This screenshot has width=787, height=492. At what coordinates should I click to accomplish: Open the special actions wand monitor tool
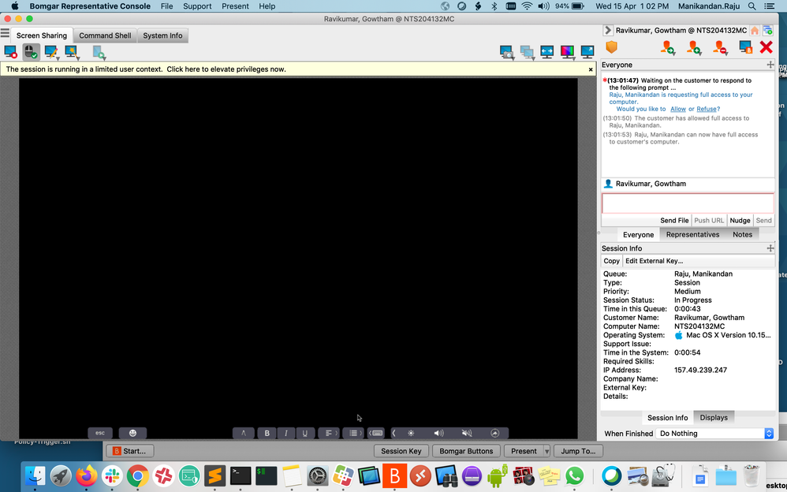(72, 52)
